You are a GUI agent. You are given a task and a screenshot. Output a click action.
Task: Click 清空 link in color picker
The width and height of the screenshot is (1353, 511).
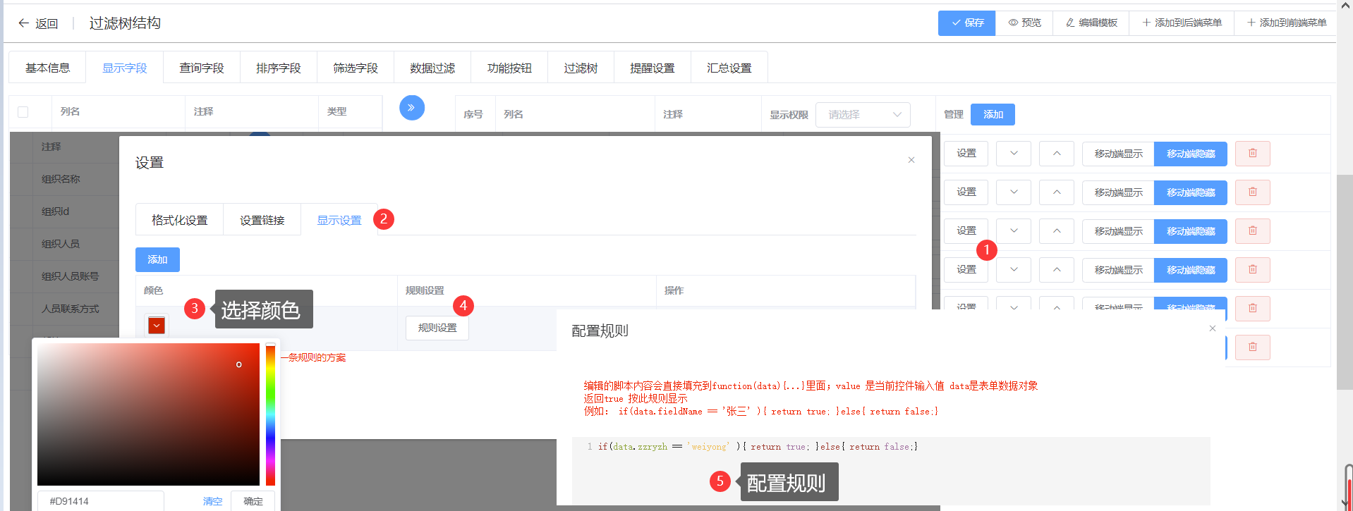212,501
